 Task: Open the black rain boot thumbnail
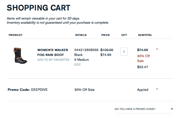tap(20, 55)
